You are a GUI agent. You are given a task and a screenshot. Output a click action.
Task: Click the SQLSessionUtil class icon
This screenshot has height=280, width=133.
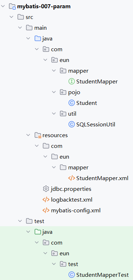tap(71, 125)
